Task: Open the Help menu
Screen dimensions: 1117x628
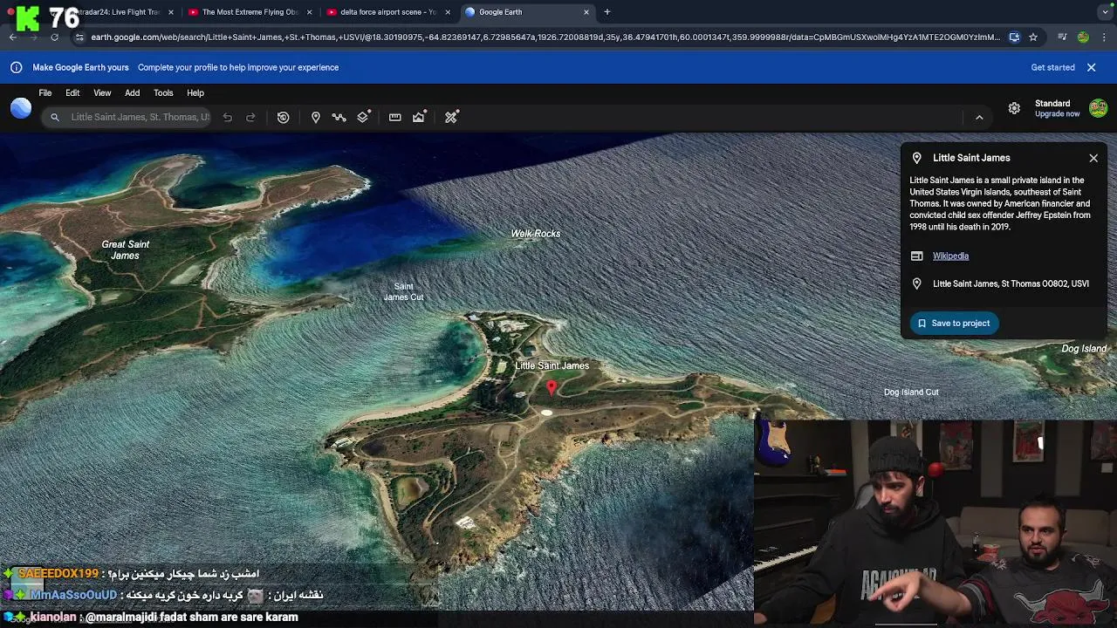Action: coord(195,92)
